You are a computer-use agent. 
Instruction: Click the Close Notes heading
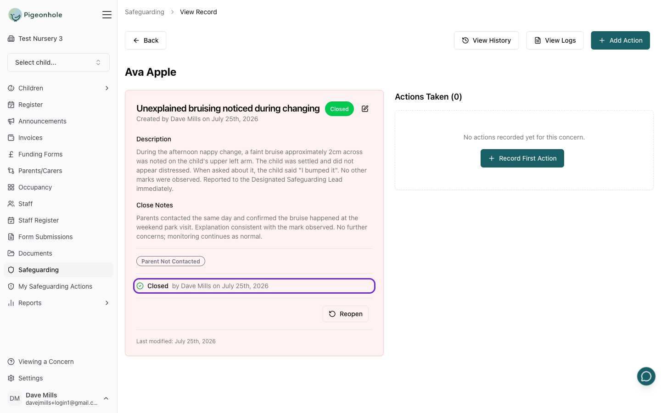coord(155,205)
